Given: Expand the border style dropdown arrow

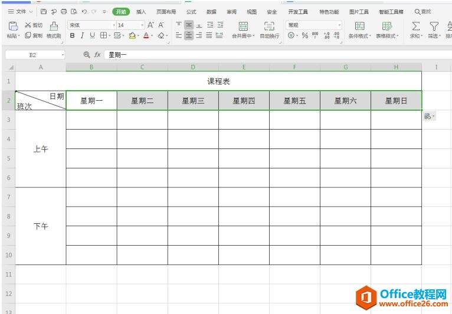Looking at the screenshot, I should click(x=110, y=36).
